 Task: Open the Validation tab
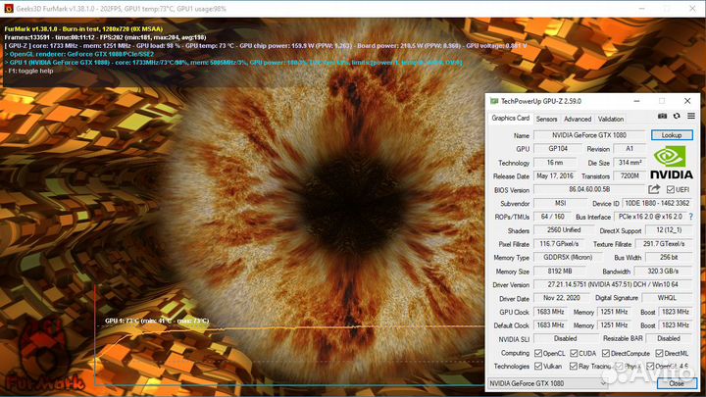(x=611, y=119)
